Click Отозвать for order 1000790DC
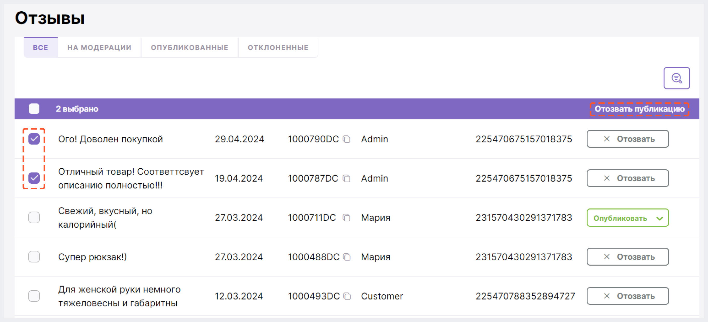This screenshot has width=708, height=322. [627, 139]
